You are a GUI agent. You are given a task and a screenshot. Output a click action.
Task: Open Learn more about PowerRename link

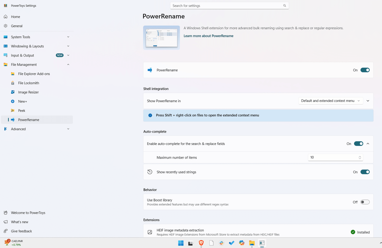click(208, 36)
